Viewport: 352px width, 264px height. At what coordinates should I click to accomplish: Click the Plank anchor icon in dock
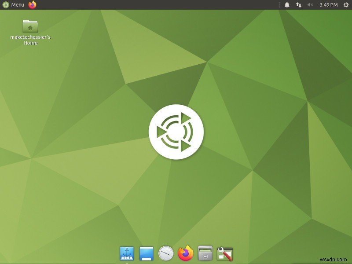[x=127, y=253]
